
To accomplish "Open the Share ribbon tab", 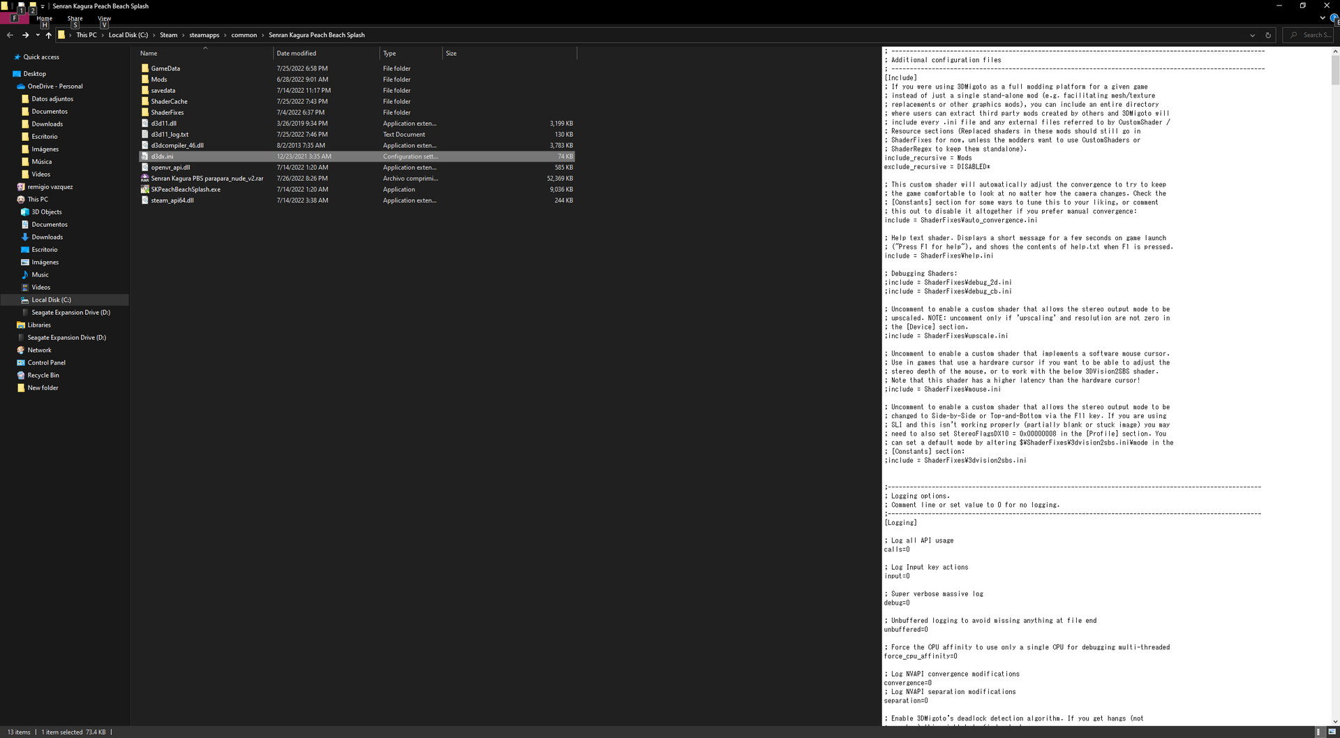I will pos(75,18).
